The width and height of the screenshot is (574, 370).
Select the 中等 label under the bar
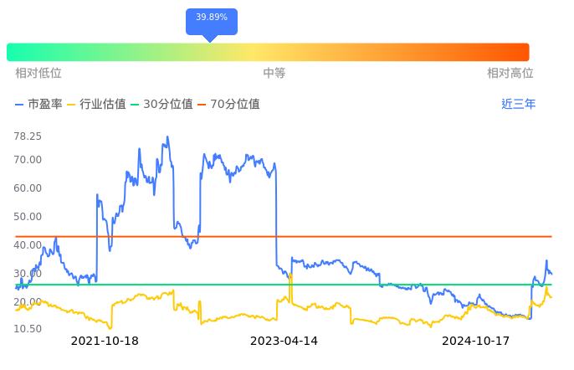tap(274, 73)
